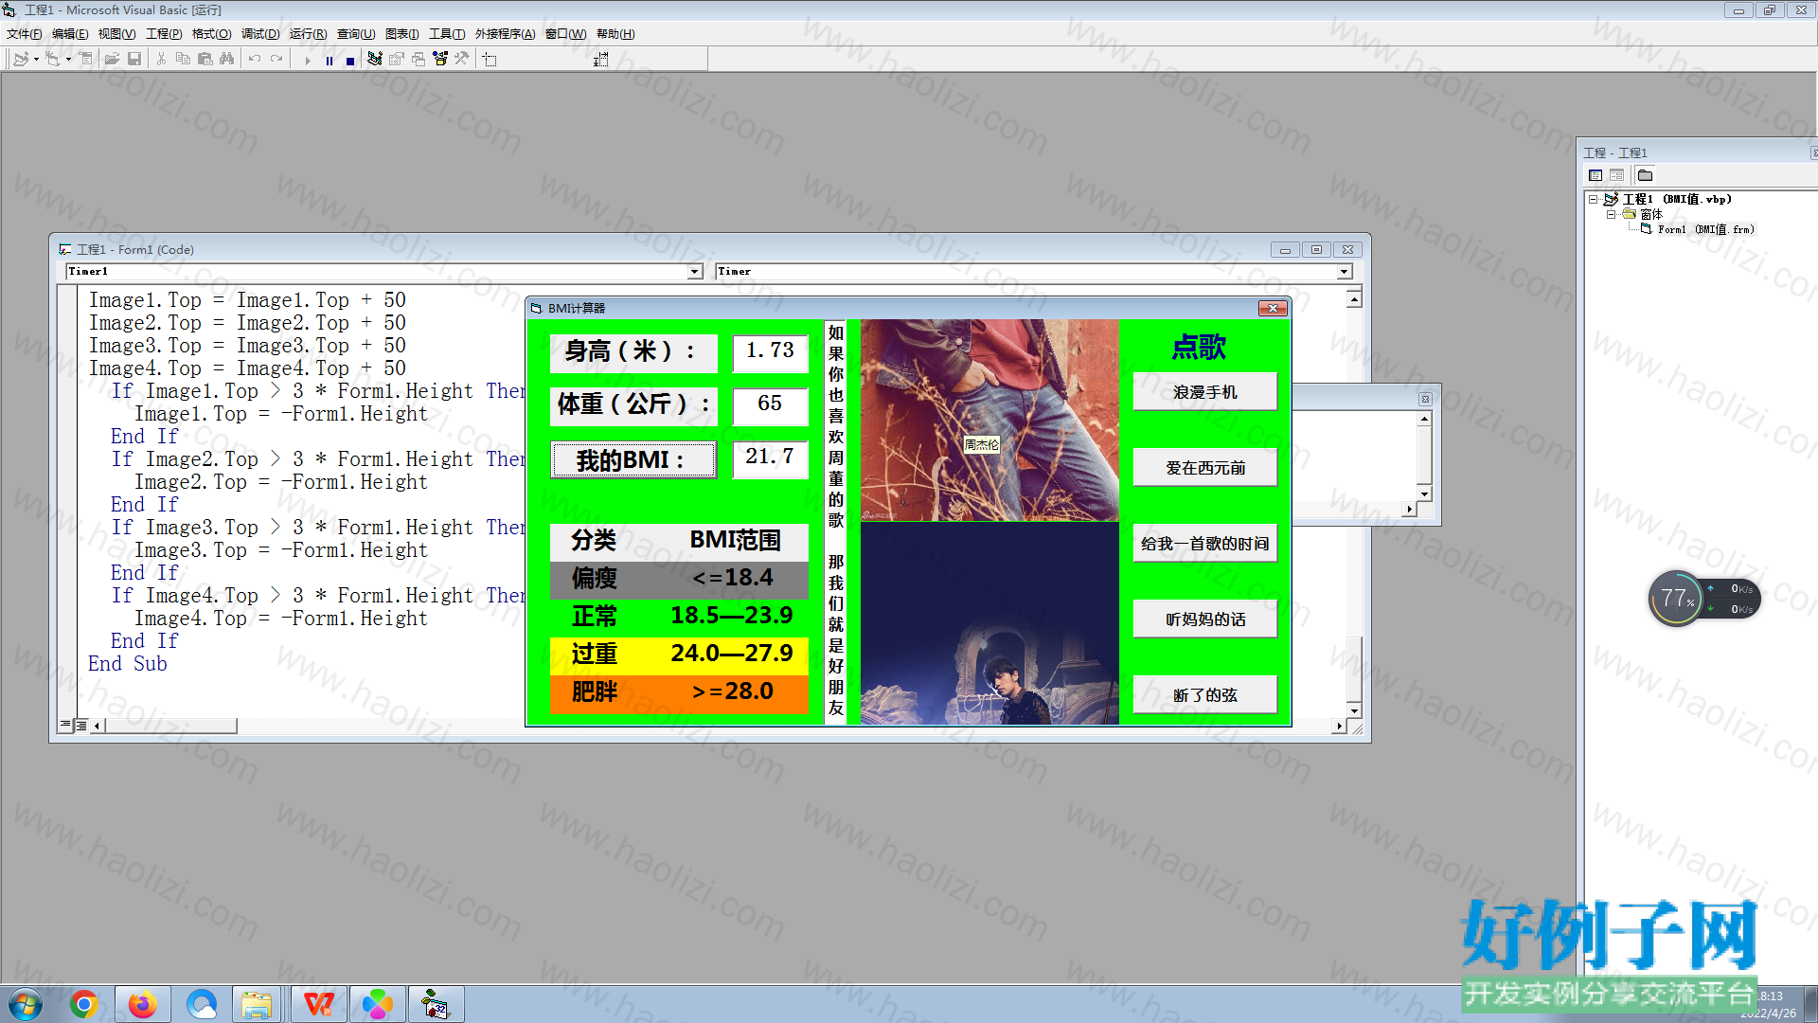Click the 偏瘦 gray category row
The height and width of the screenshot is (1023, 1818).
tap(679, 579)
